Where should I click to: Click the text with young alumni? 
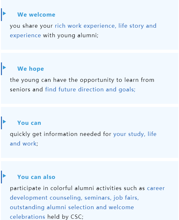70,35
